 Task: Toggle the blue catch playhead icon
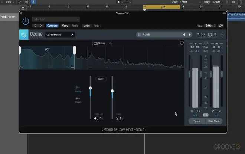(33, 2)
